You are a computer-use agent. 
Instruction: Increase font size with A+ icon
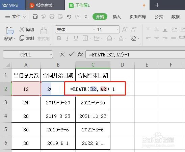click(125, 29)
